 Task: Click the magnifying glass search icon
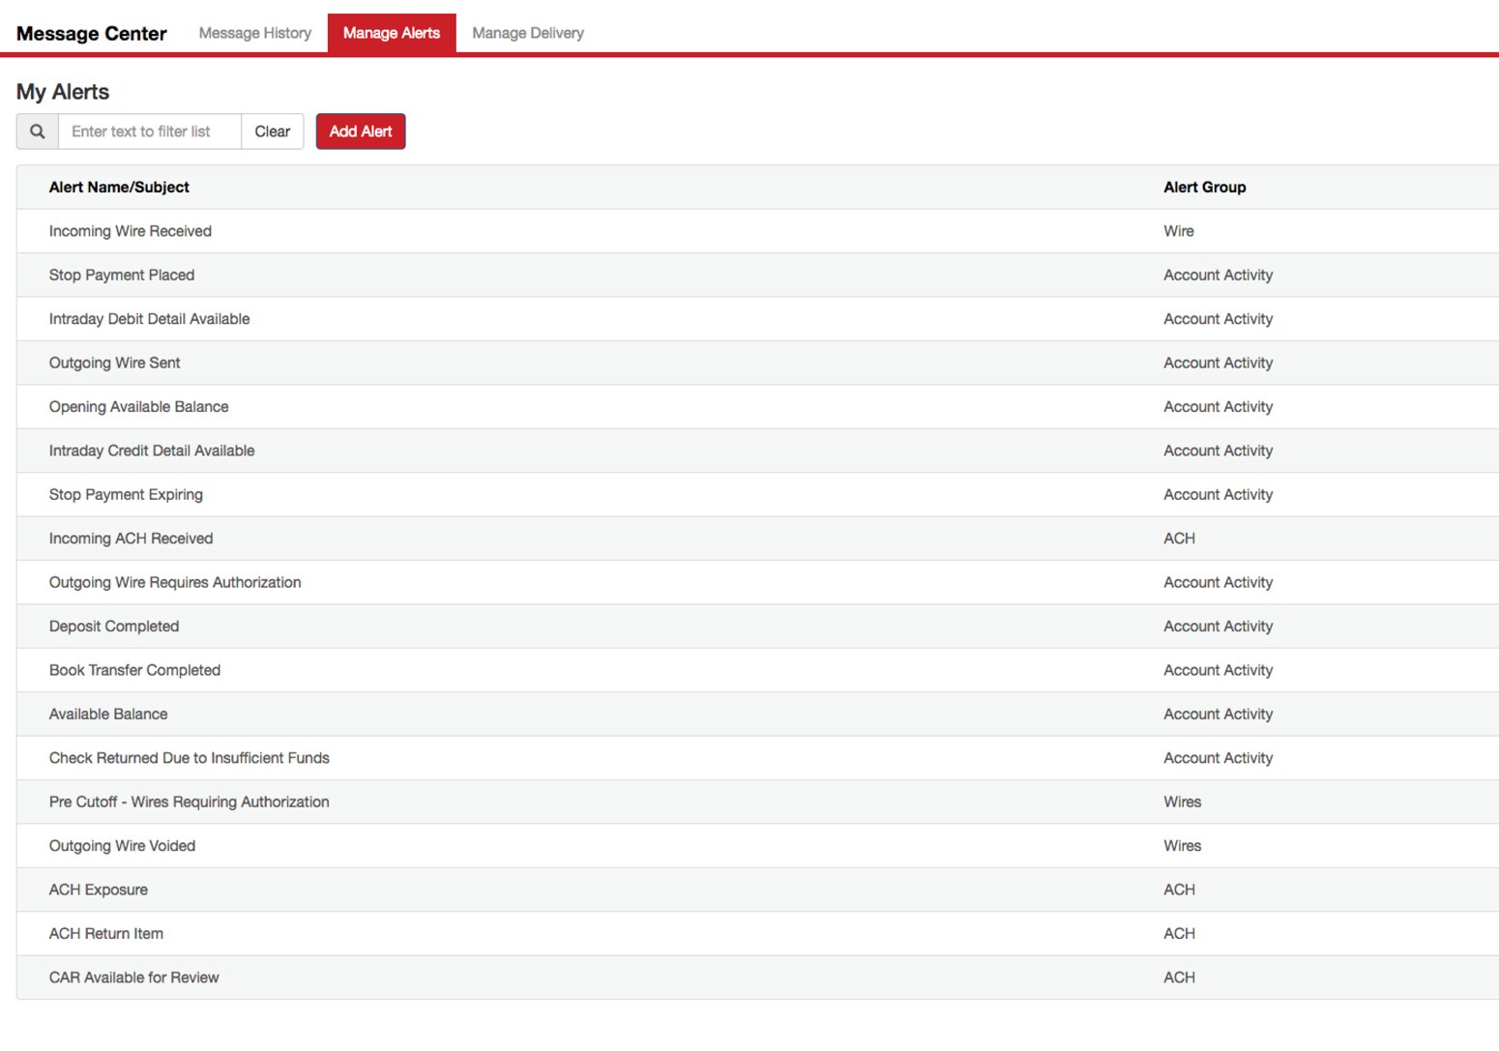click(37, 131)
